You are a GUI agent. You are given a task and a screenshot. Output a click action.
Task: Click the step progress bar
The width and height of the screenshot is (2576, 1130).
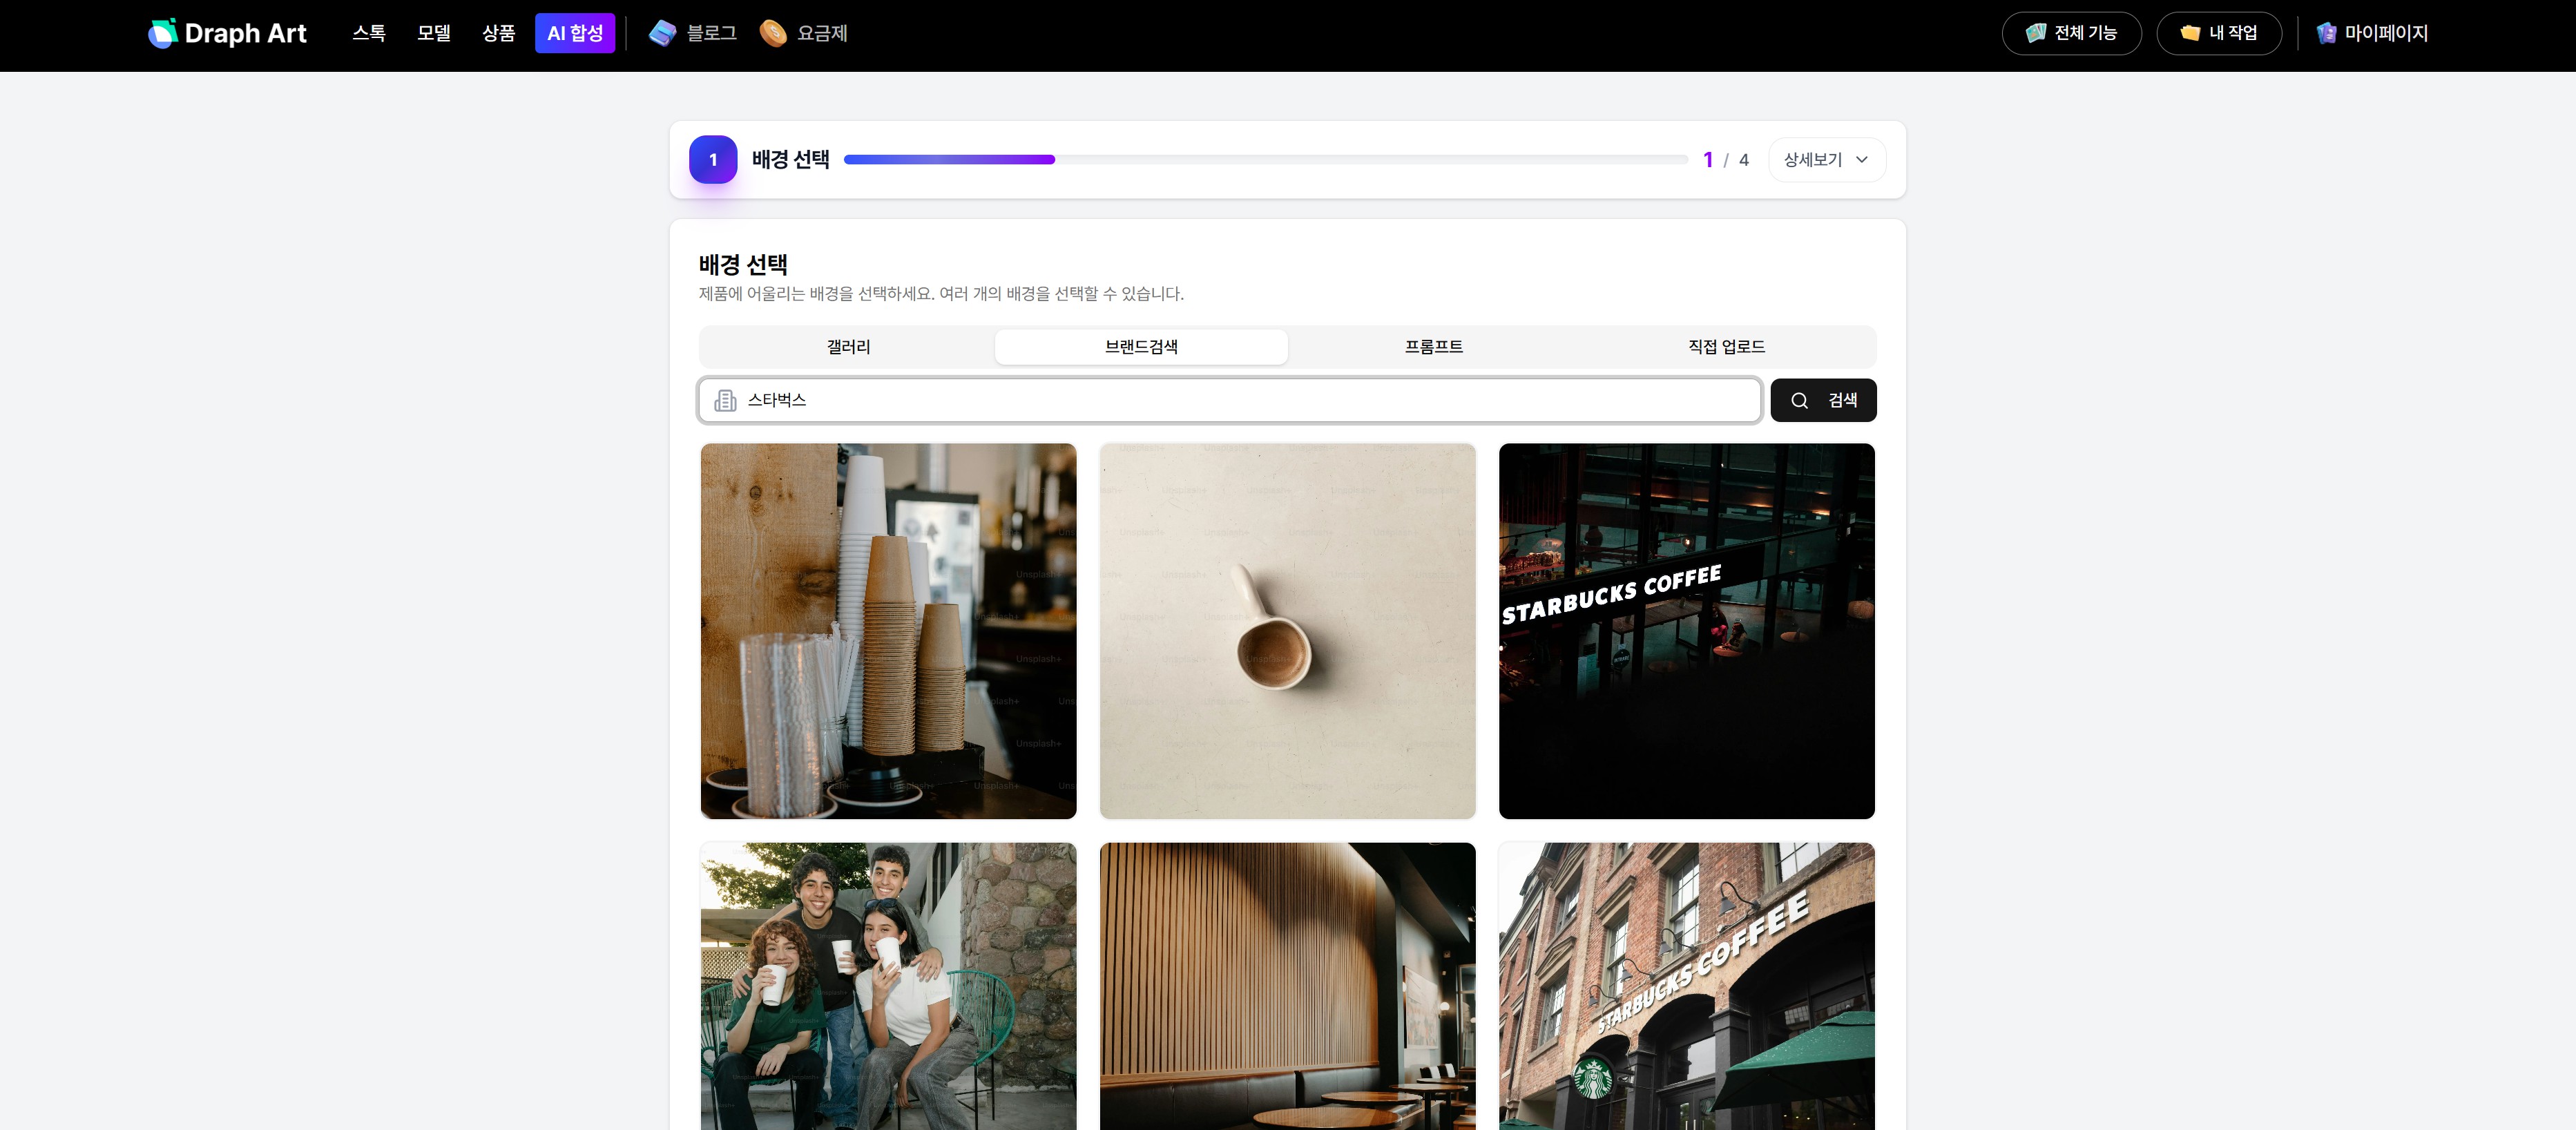pyautogui.click(x=1265, y=160)
